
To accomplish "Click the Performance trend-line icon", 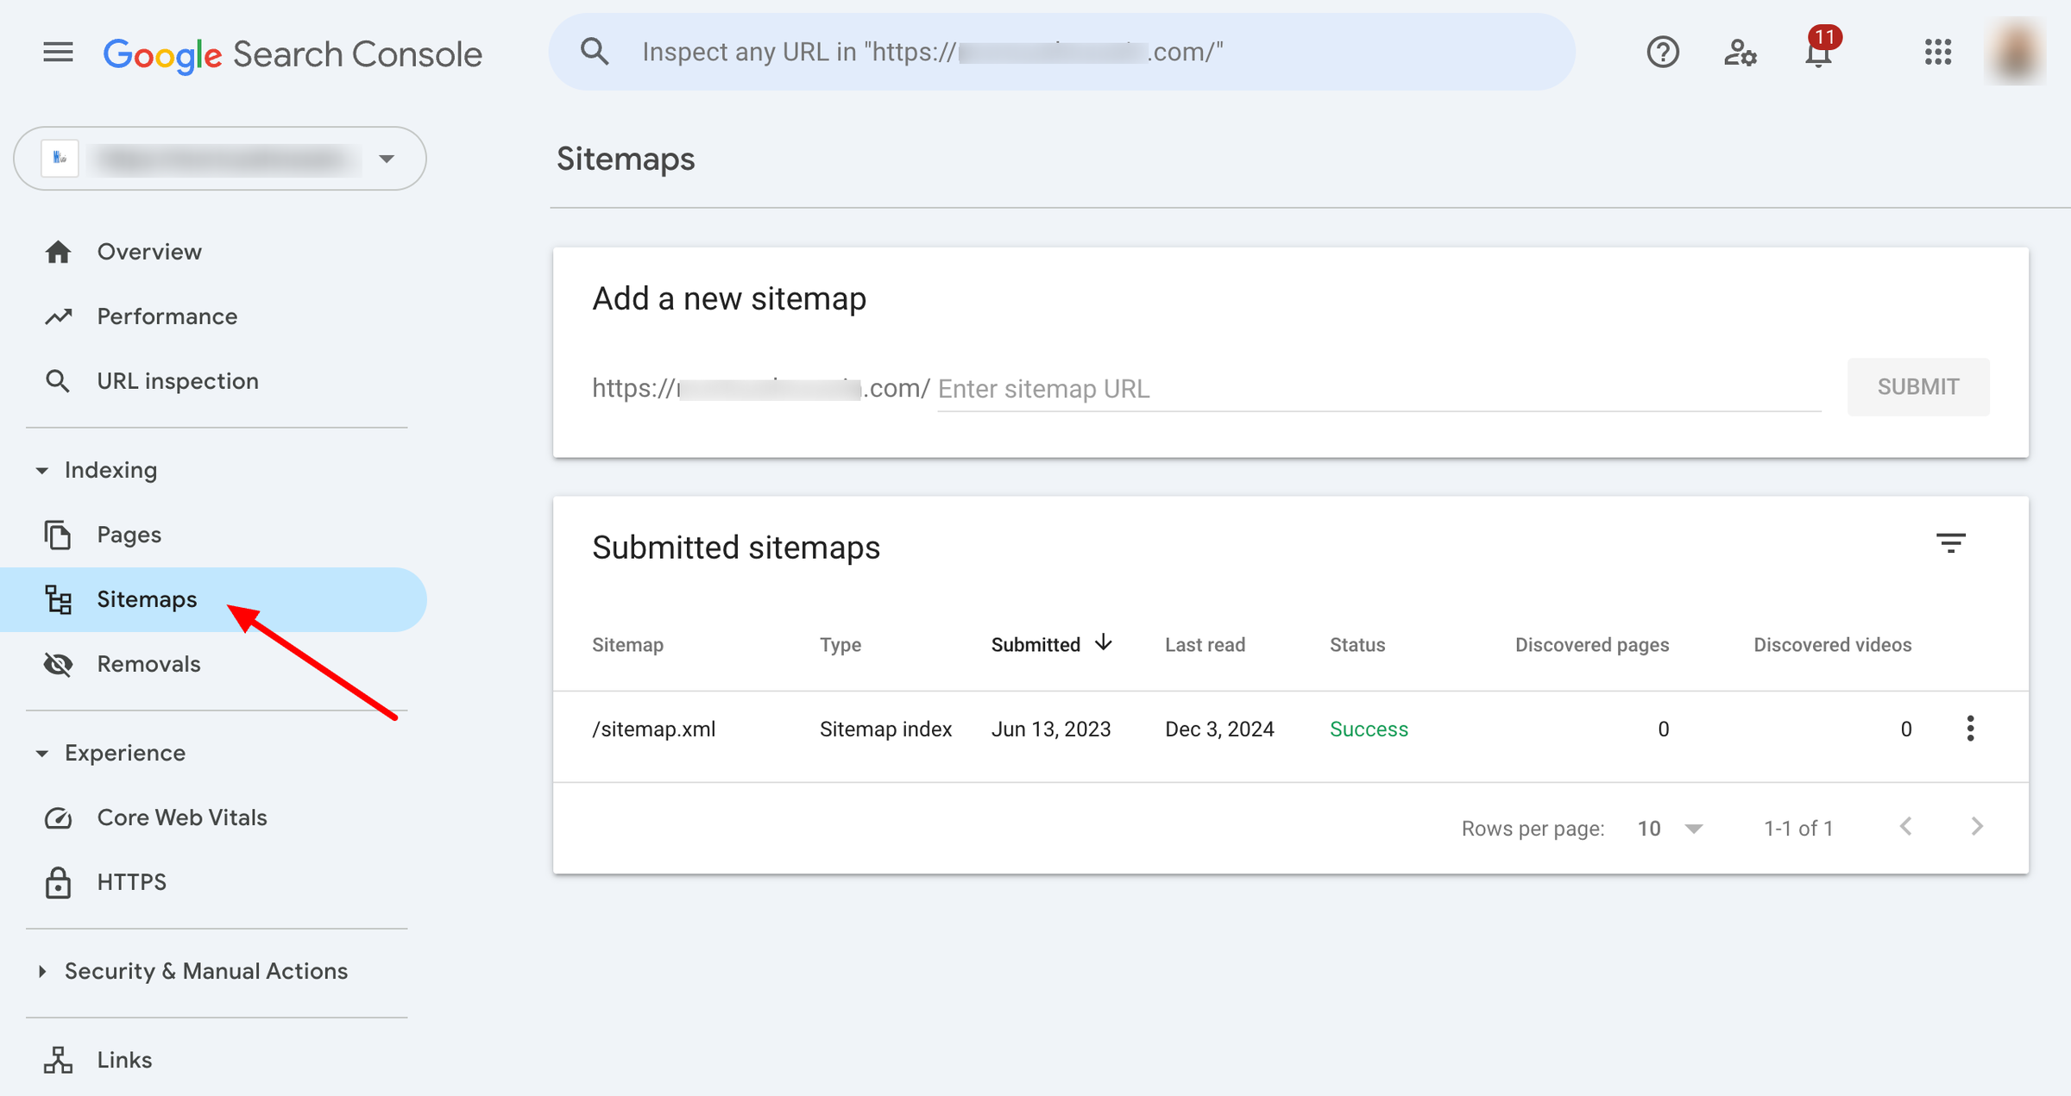I will click(x=58, y=316).
